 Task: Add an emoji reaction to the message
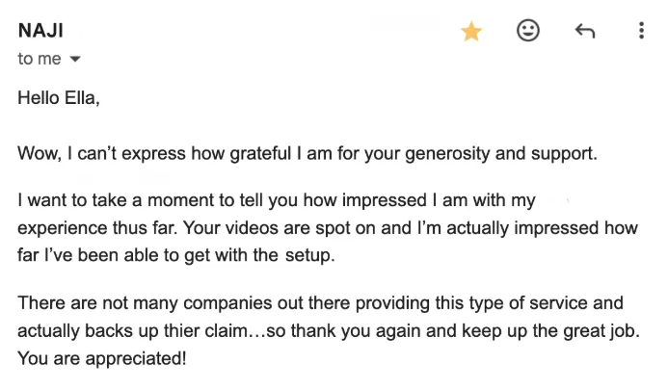528,31
